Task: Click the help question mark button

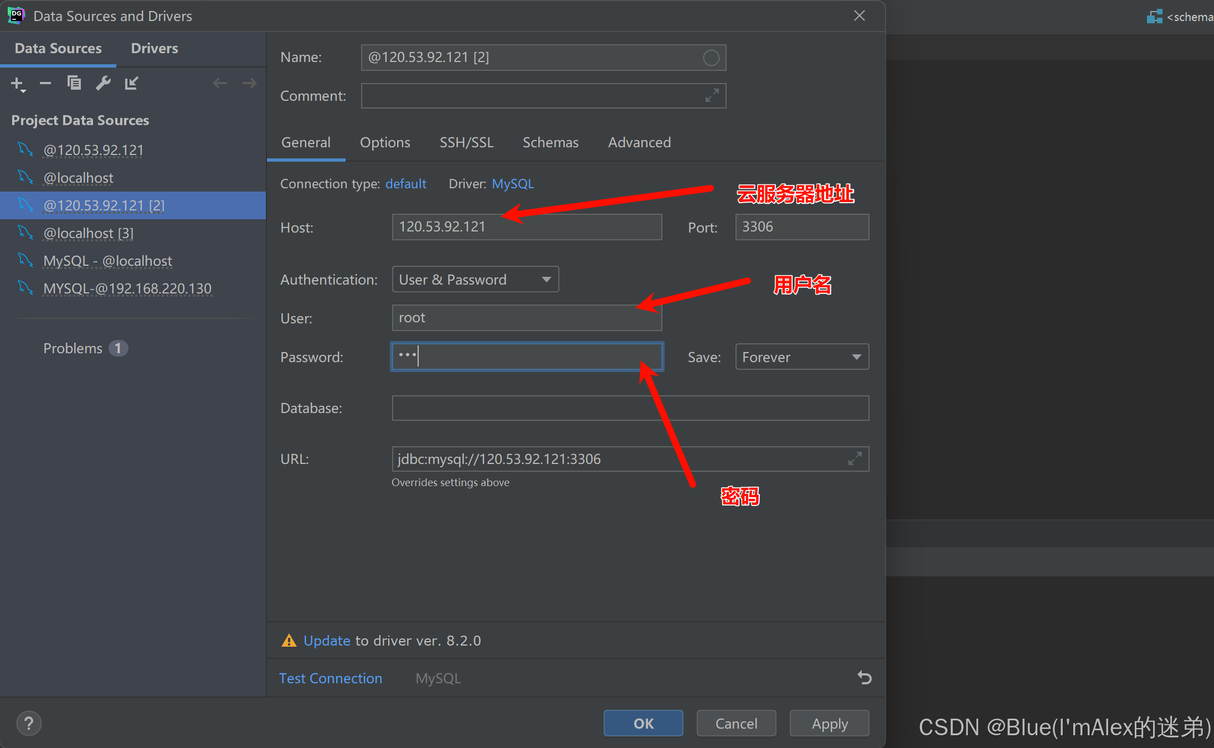Action: coord(29,723)
